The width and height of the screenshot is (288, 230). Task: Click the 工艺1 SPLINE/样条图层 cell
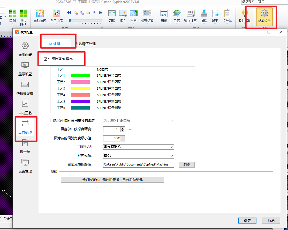109,75
